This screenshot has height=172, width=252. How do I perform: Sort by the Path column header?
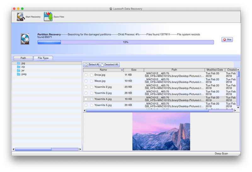pos(174,70)
